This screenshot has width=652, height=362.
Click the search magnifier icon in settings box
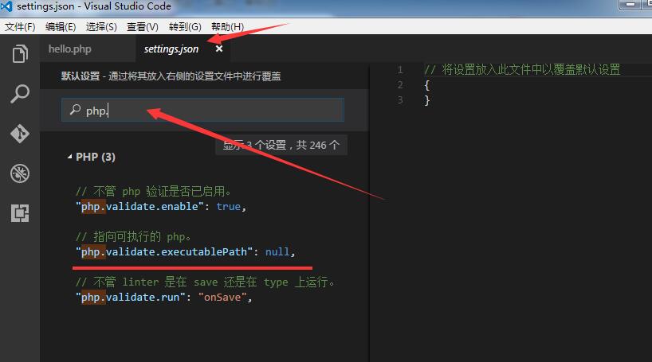tap(75, 110)
